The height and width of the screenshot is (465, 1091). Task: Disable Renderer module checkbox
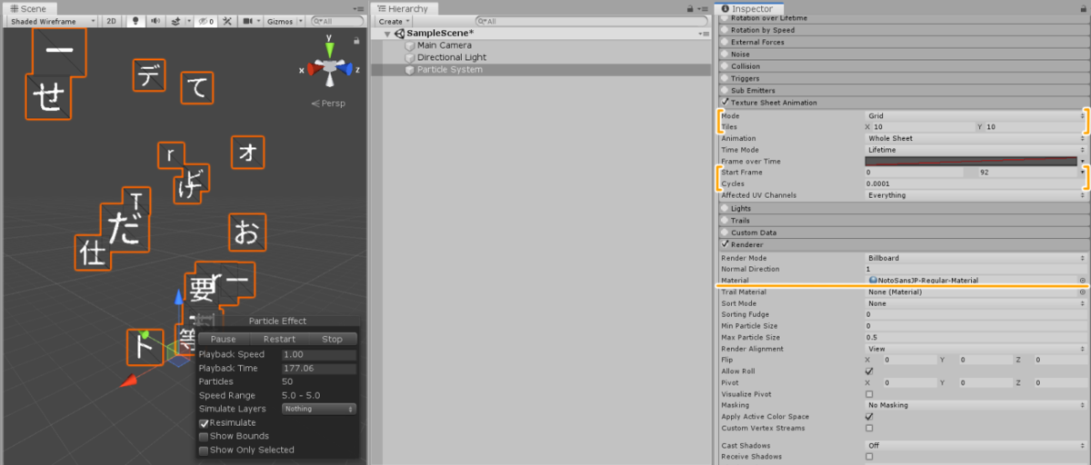[x=725, y=244]
